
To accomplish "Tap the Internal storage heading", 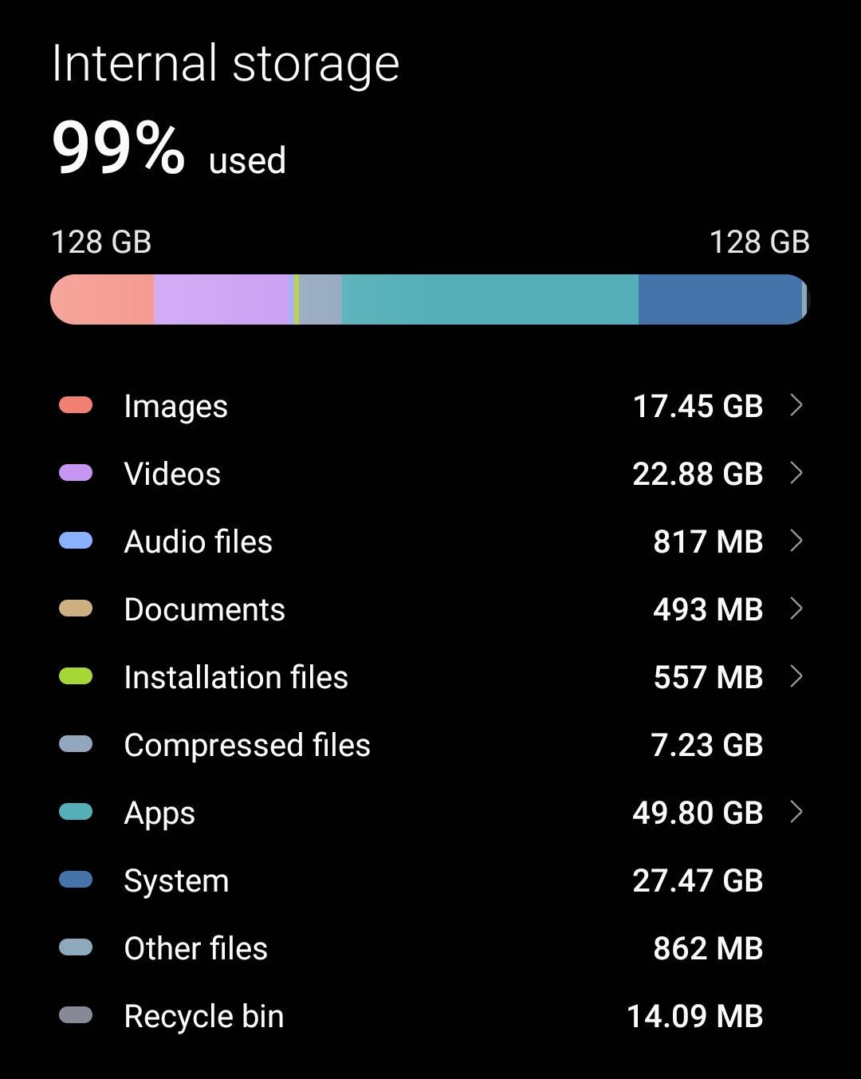I will [226, 64].
